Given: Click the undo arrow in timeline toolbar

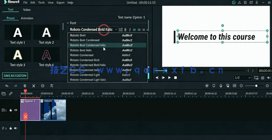Looking at the screenshot, I should (x=7, y=86).
